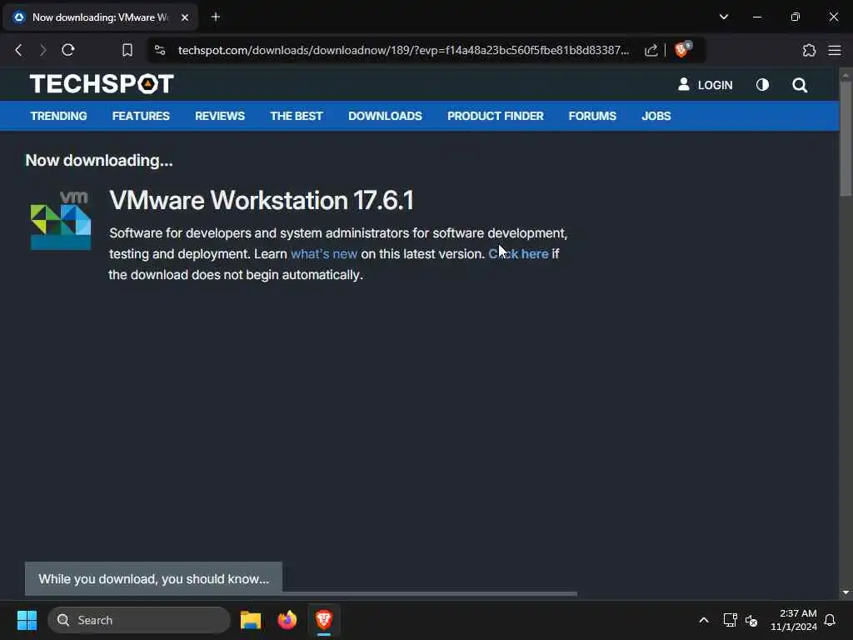
Task: Click the VMware Workstation logo image
Action: [61, 220]
